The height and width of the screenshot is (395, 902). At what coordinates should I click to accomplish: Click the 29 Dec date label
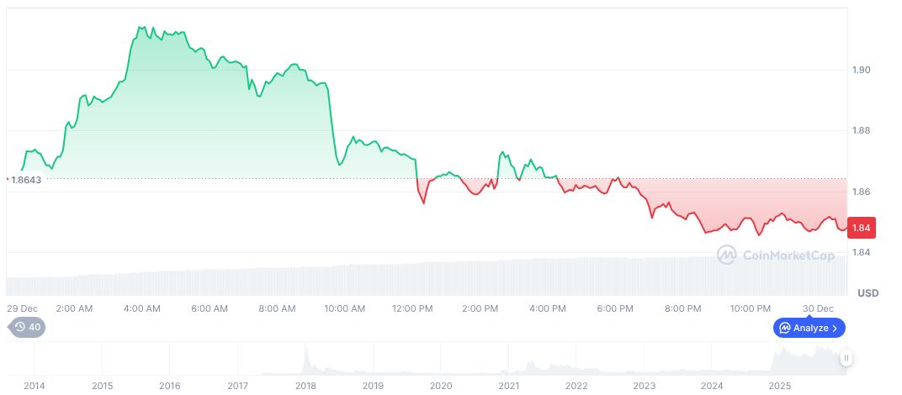[x=21, y=308]
